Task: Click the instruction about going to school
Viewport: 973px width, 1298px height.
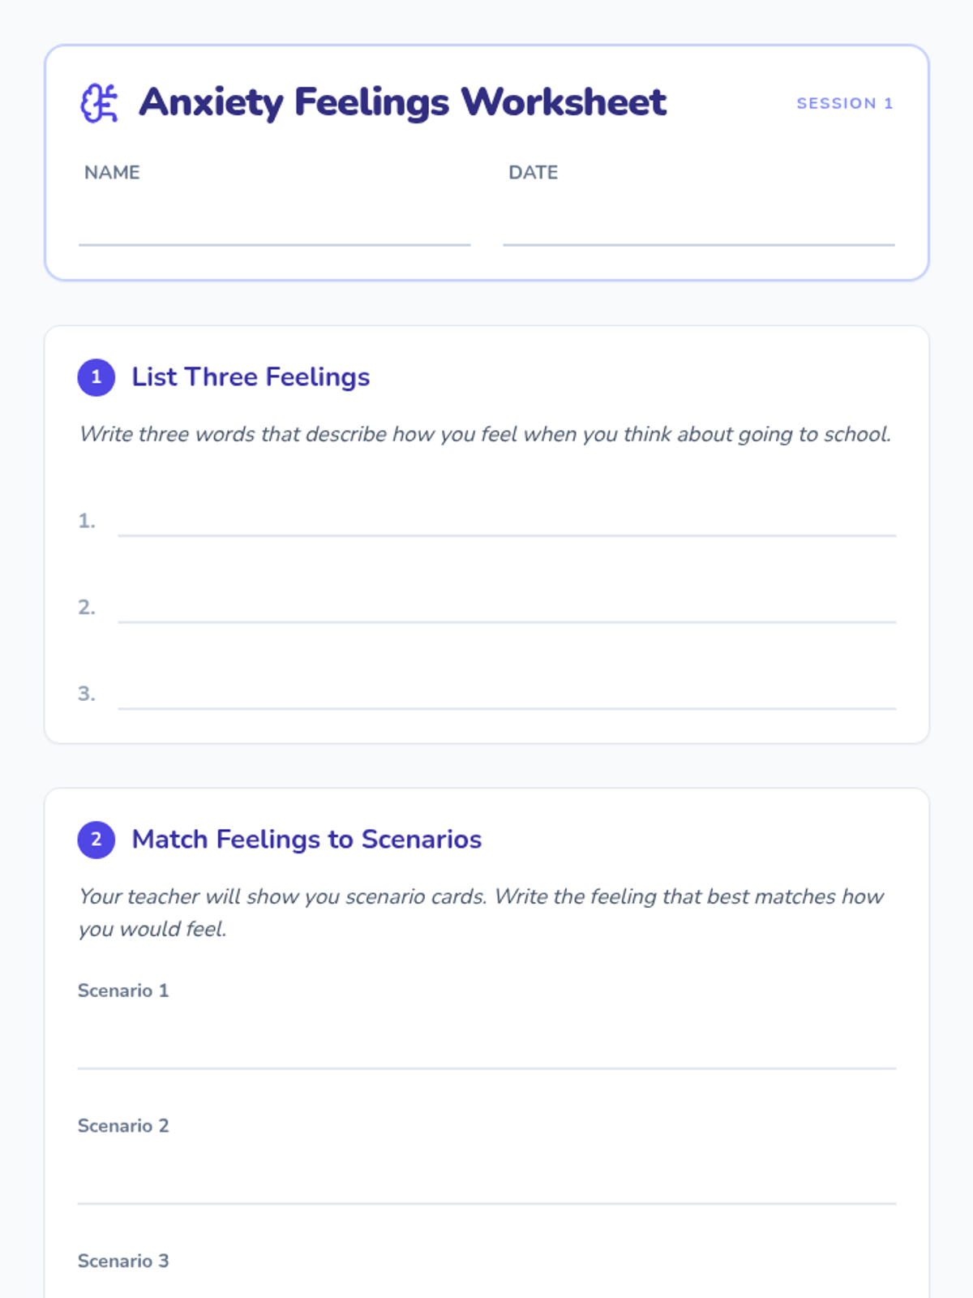Action: 485,435
